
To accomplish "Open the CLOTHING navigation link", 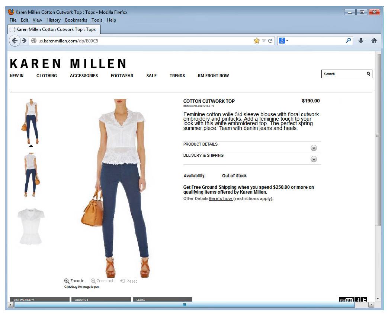I will [47, 76].
